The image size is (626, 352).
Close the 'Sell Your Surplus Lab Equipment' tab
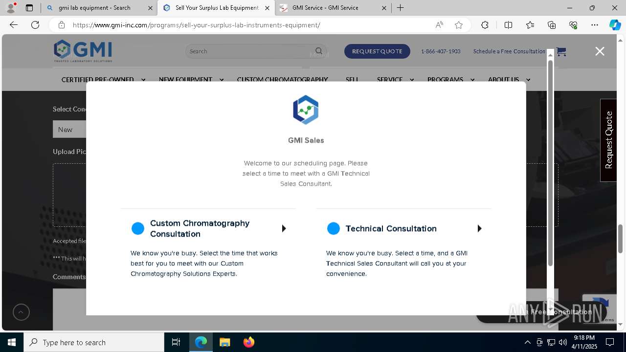pyautogui.click(x=267, y=8)
